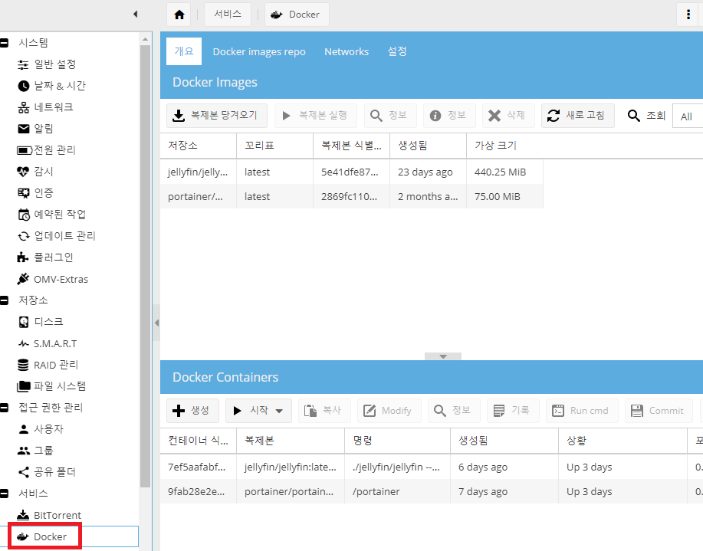Sort by the 저장소 column header
The image size is (703, 551).
[x=198, y=146]
